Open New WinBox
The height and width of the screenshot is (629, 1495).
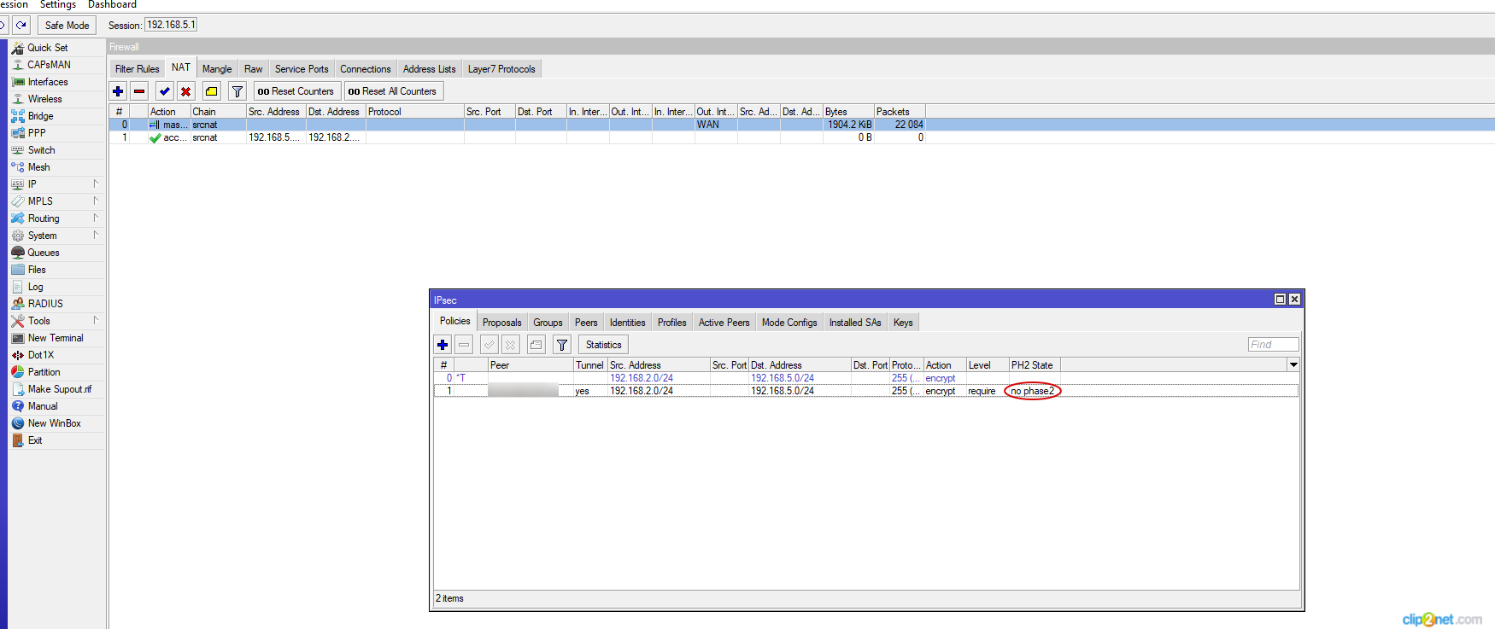[x=54, y=423]
